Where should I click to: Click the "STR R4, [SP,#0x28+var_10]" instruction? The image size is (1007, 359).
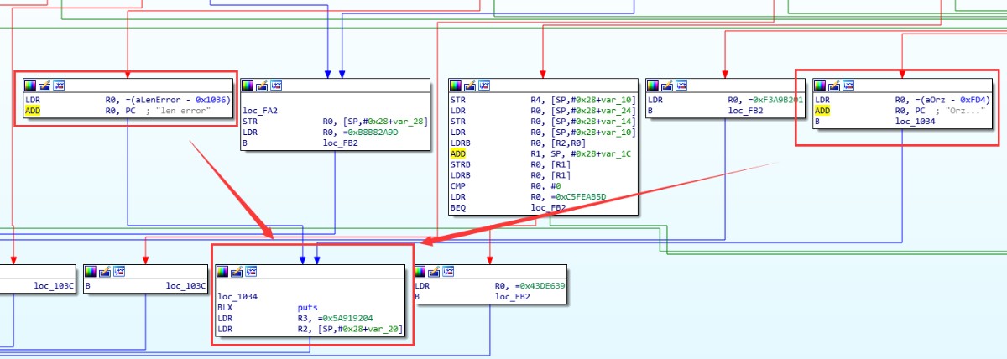(x=543, y=100)
